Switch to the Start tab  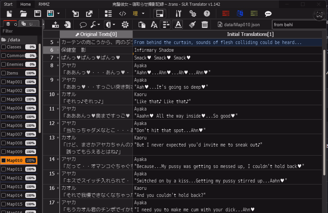coord(8,4)
